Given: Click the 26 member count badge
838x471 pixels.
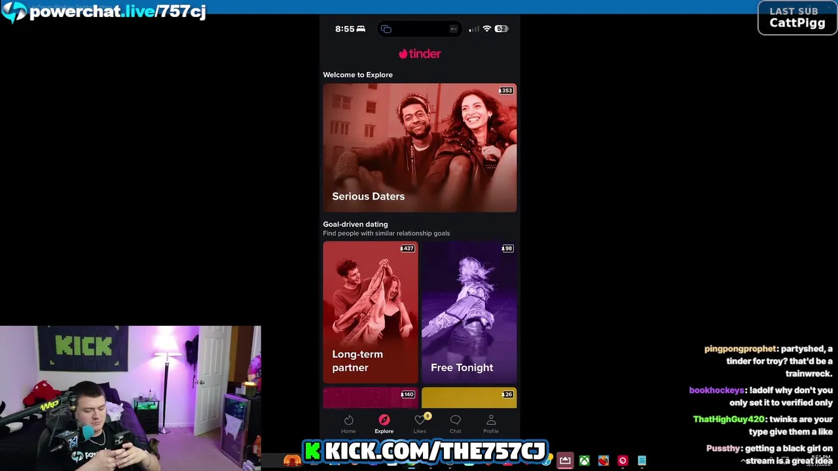Looking at the screenshot, I should click(507, 394).
